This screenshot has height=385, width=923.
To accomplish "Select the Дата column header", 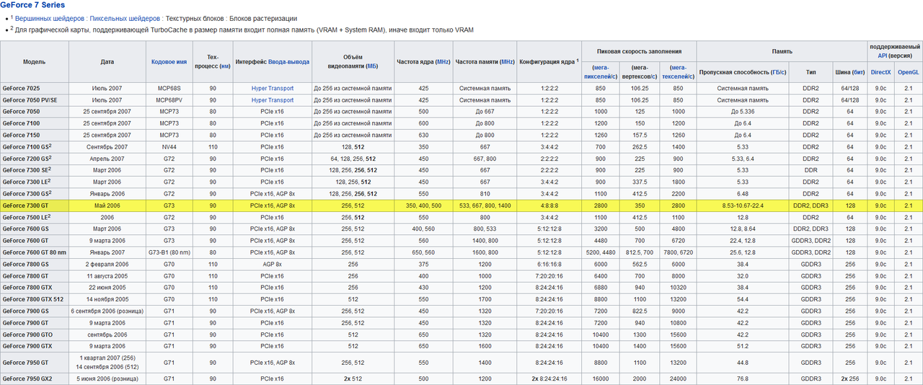I will (x=107, y=62).
